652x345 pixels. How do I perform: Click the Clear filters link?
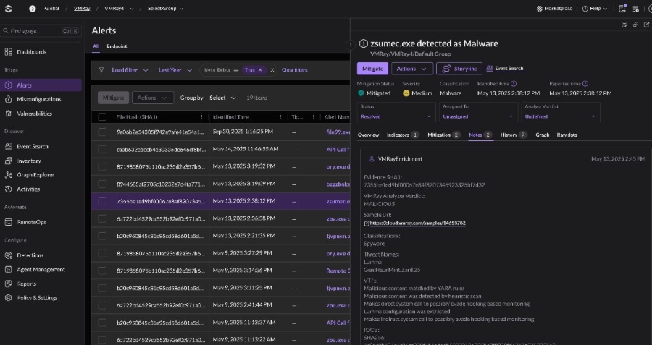[294, 70]
